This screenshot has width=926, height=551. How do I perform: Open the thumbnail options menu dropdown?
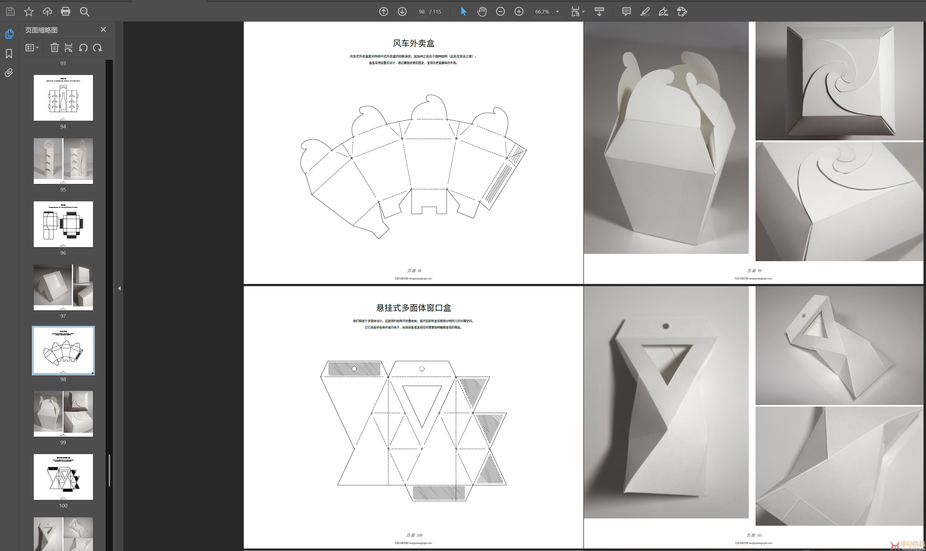click(32, 47)
